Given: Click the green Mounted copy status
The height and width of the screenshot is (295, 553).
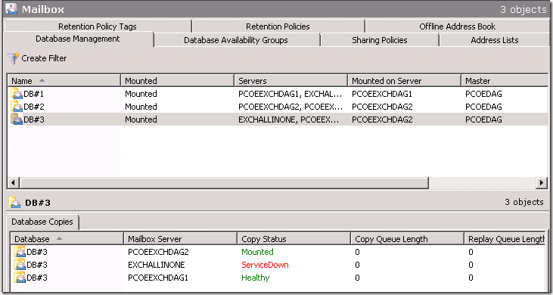Looking at the screenshot, I should [x=257, y=252].
